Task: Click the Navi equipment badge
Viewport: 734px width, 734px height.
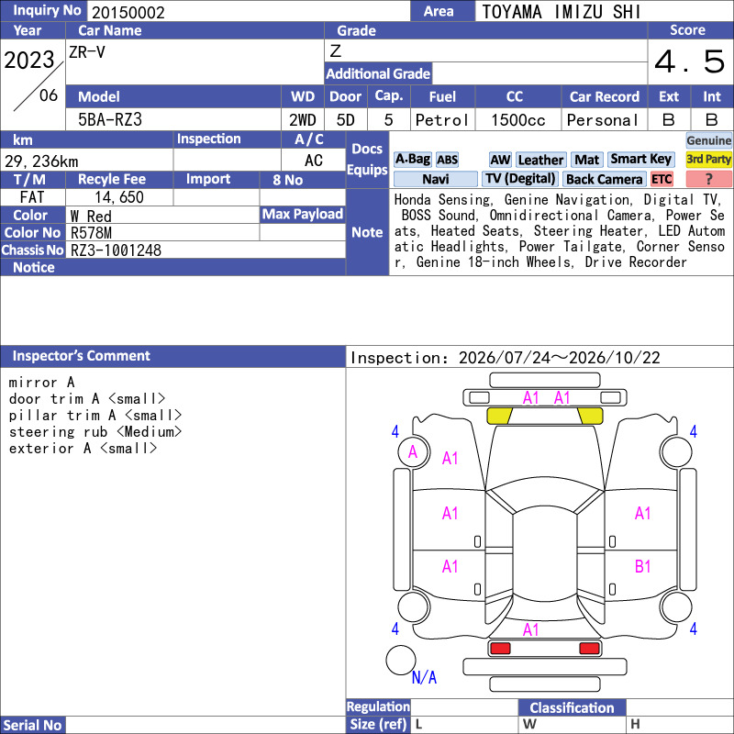Action: coord(435,179)
